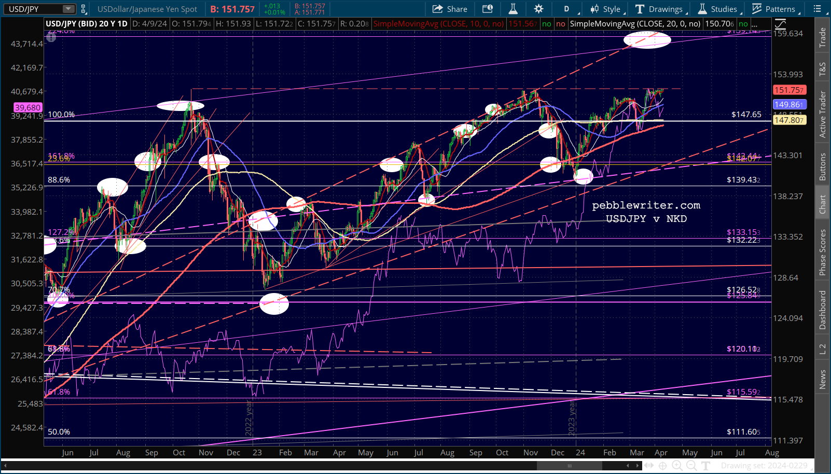The height and width of the screenshot is (474, 831).
Task: Click the zoom out magnifier icon
Action: coord(691,466)
